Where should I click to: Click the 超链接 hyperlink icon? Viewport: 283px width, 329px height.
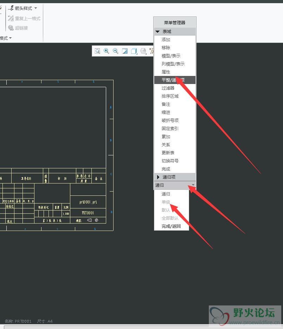click(x=11, y=28)
